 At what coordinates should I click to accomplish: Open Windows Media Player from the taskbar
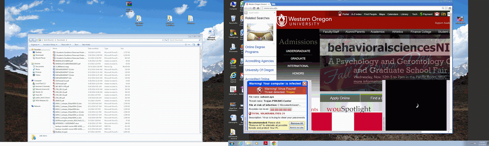[257, 143]
